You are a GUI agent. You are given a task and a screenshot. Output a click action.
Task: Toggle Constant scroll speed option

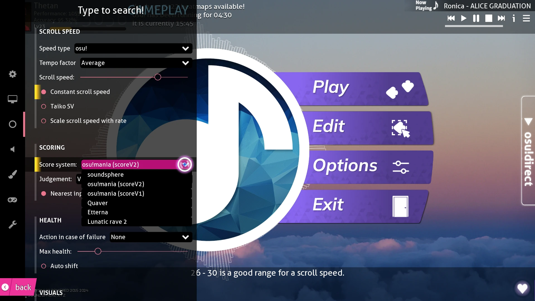coord(75,92)
